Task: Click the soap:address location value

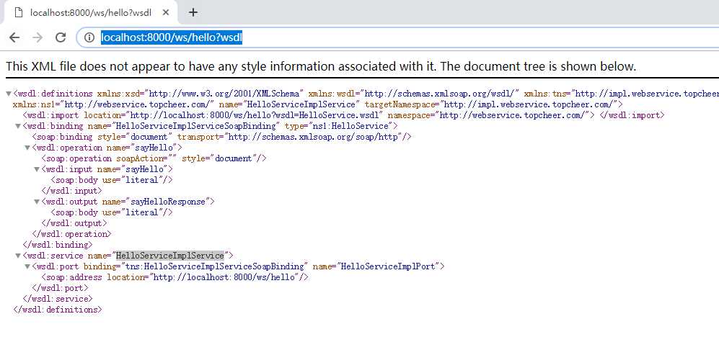Action: click(226, 277)
